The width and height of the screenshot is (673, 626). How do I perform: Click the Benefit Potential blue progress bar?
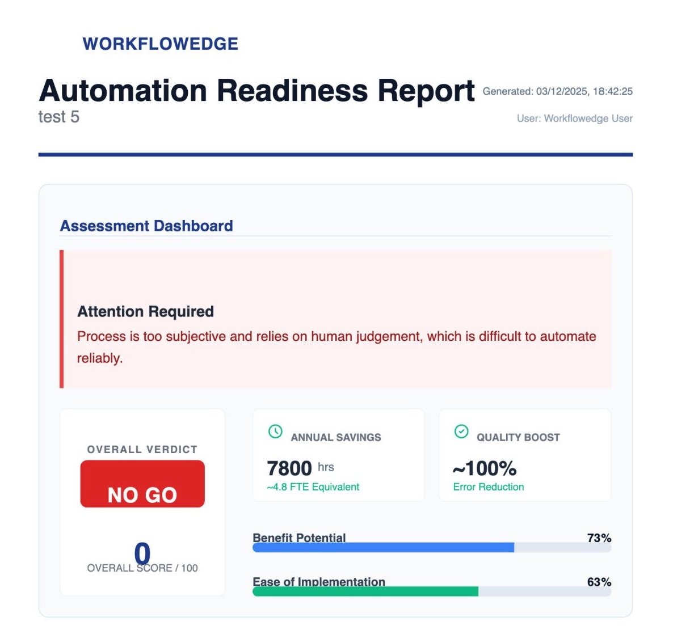[x=383, y=547]
